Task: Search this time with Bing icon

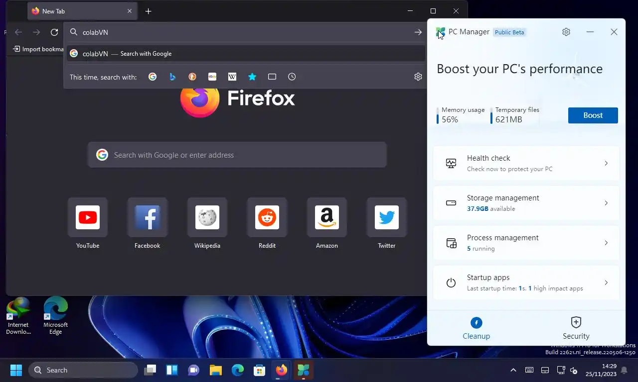Action: (172, 77)
